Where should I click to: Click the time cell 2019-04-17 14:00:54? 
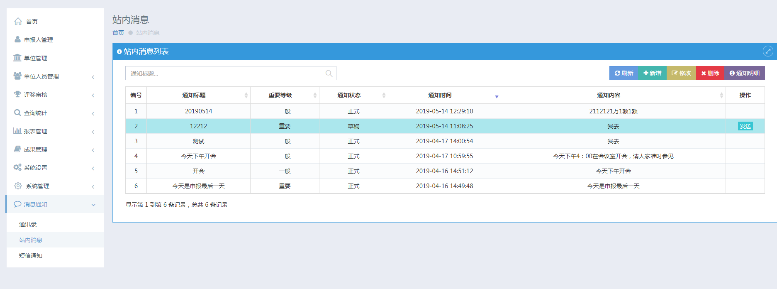point(444,141)
